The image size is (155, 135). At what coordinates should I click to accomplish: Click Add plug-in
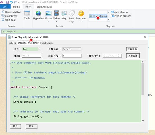(119, 12)
